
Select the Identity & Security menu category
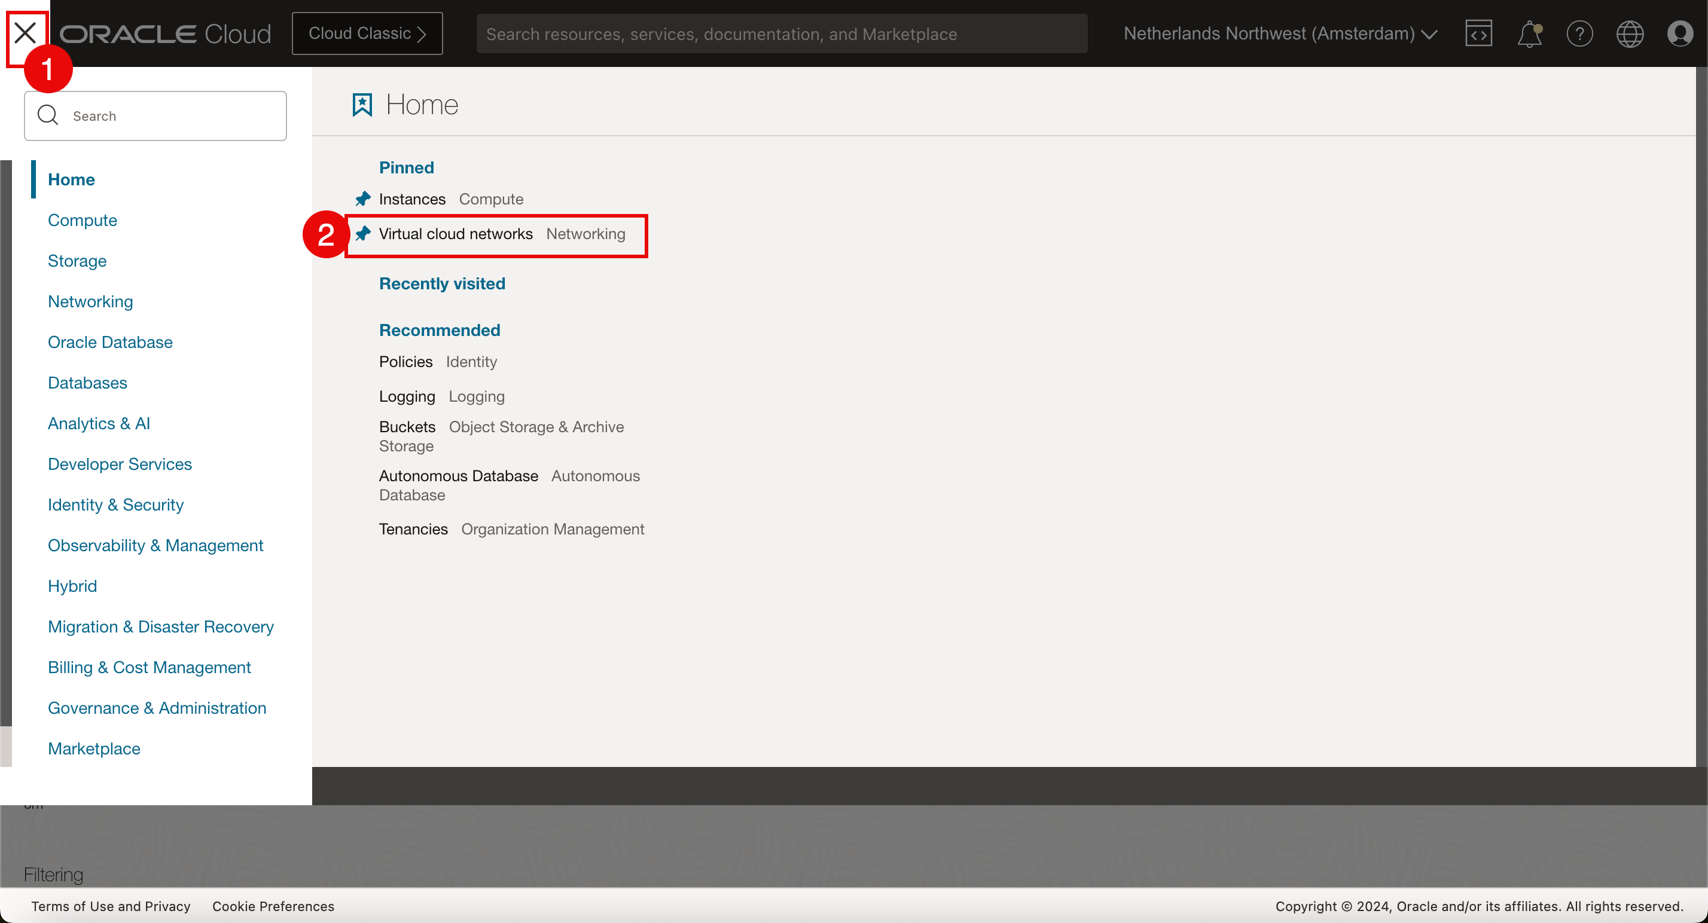pos(115,505)
